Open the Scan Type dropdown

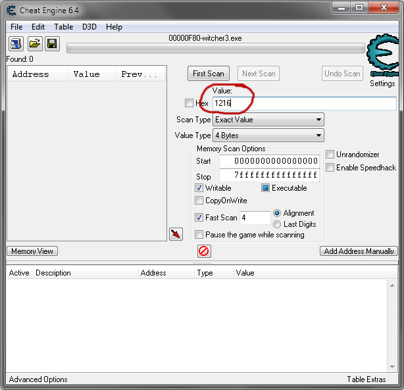(268, 120)
